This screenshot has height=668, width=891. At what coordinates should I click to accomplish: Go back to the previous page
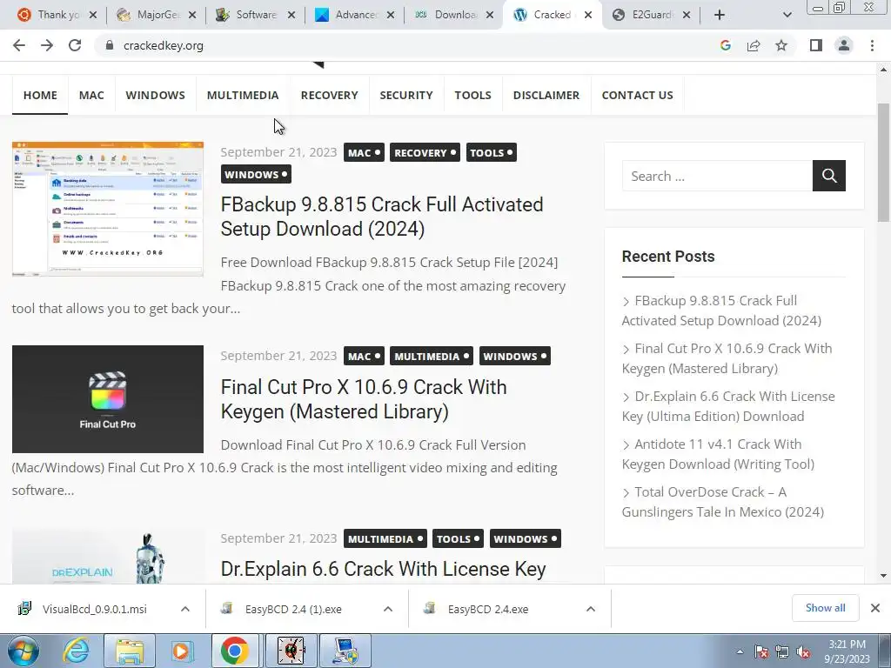tap(19, 45)
